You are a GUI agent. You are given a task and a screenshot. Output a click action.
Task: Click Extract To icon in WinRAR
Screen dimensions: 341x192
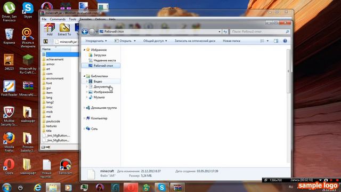pos(64,30)
